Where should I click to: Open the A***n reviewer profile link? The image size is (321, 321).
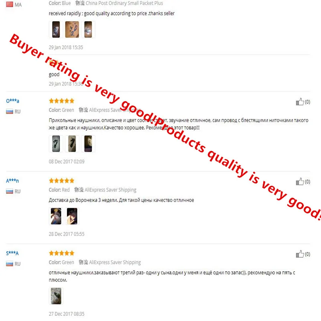pos(12,181)
